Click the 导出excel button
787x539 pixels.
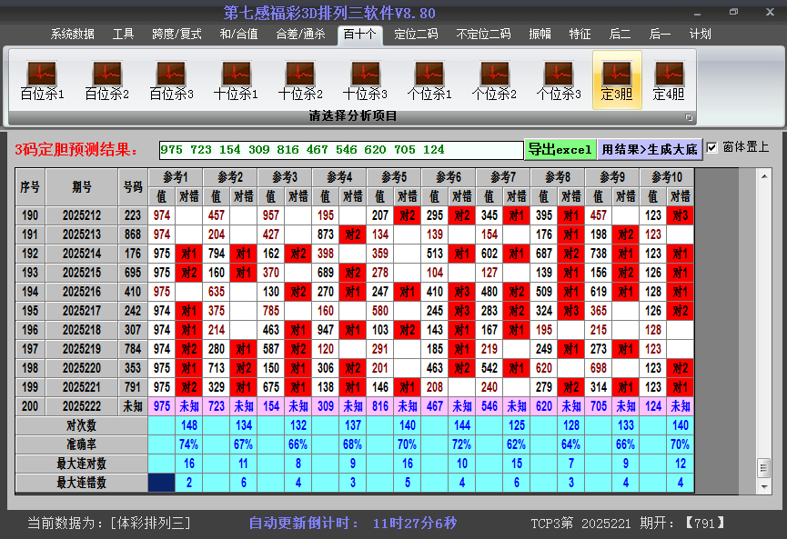[x=560, y=149]
